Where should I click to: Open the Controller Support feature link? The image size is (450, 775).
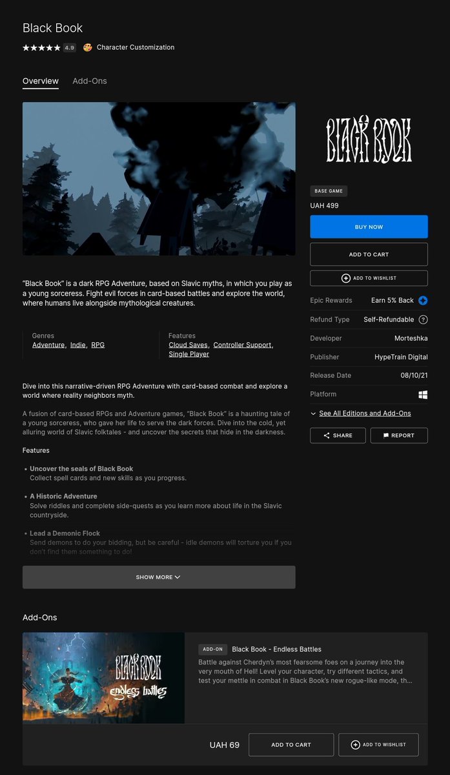(242, 345)
